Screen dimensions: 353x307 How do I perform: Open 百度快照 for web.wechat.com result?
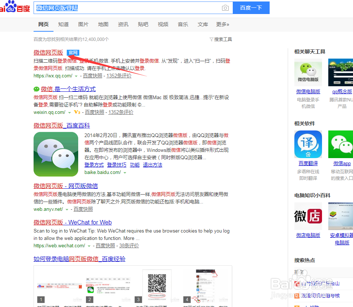[105, 245]
